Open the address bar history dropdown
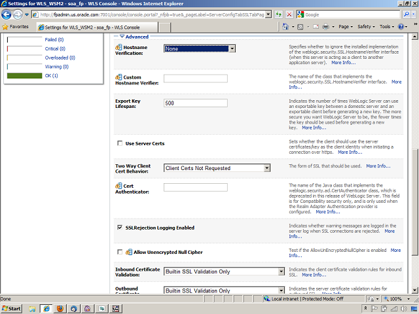 pos(268,14)
